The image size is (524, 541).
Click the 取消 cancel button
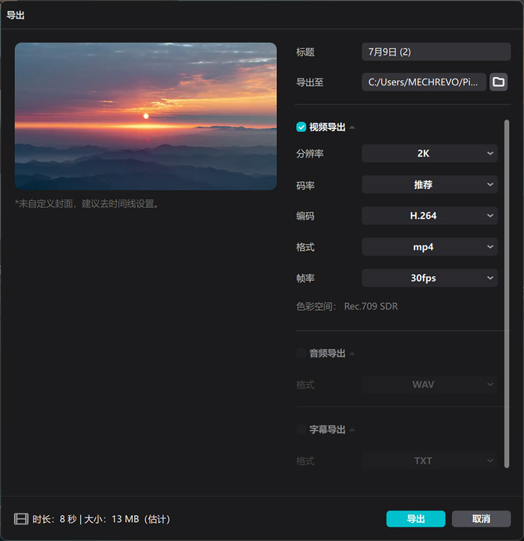tap(481, 519)
